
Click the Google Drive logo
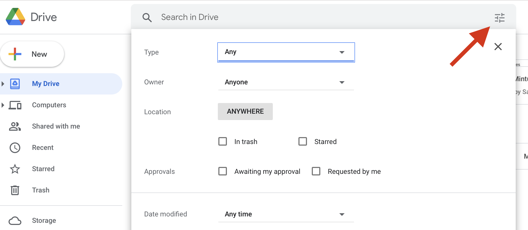click(x=15, y=17)
